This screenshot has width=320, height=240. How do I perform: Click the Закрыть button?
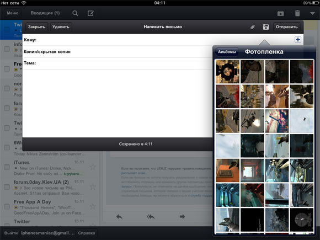click(x=37, y=26)
